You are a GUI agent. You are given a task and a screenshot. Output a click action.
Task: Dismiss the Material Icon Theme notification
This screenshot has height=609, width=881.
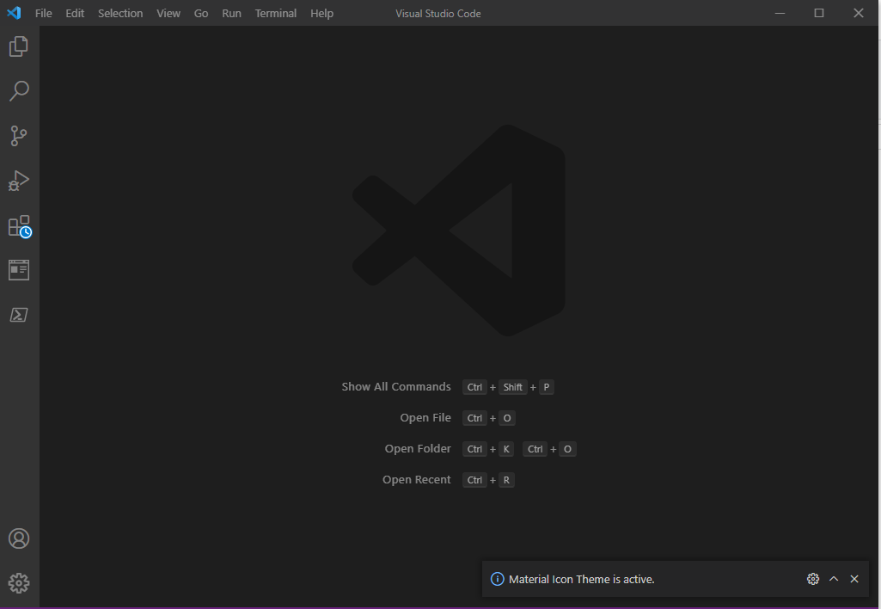tap(854, 579)
